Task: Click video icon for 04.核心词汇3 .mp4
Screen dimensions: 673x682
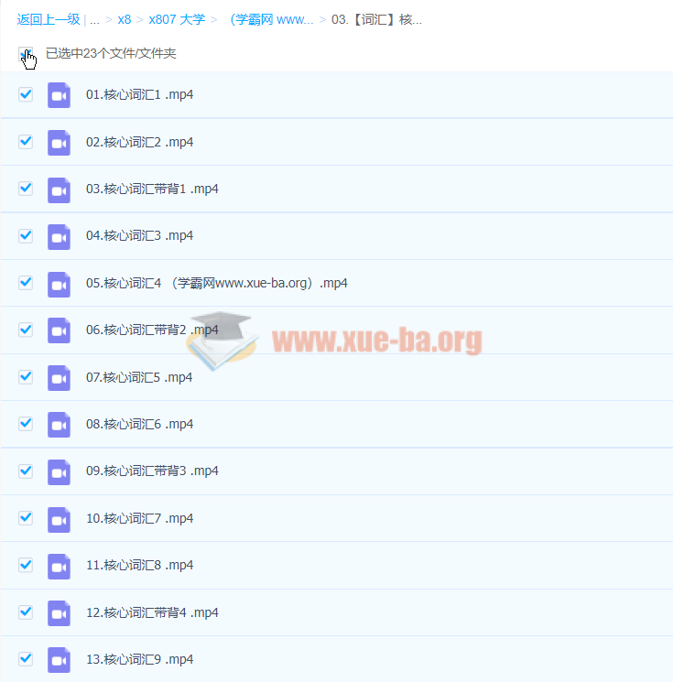Action: [x=59, y=236]
